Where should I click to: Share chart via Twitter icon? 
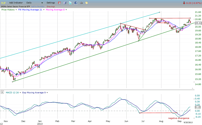coord(70,3)
